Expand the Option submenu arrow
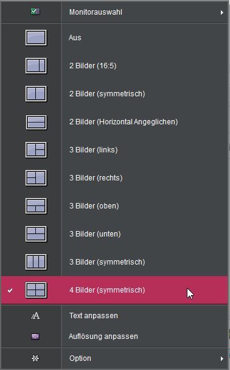This screenshot has width=230, height=370. tap(221, 358)
